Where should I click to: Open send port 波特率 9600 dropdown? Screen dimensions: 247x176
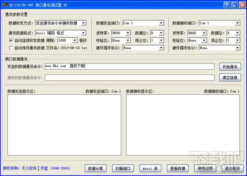128,33
